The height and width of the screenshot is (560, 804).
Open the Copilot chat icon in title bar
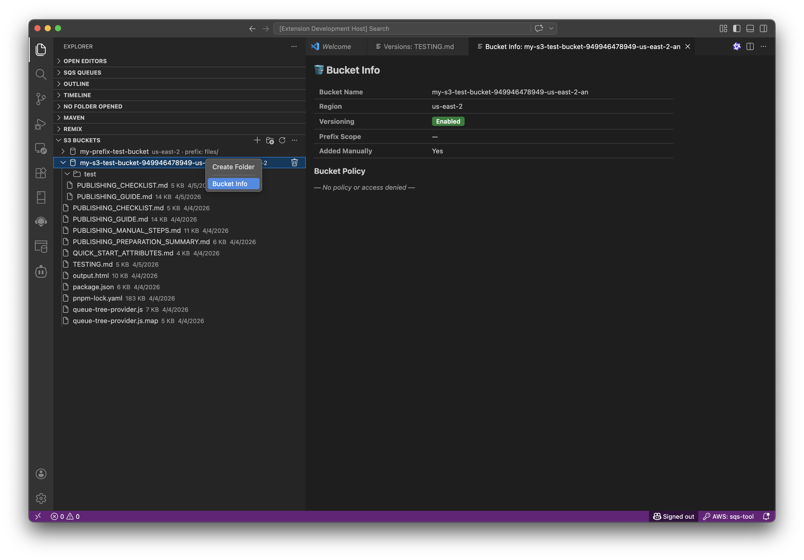pyautogui.click(x=539, y=28)
